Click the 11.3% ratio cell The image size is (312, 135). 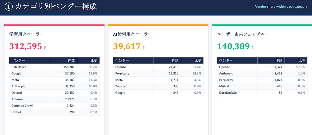click(88, 80)
